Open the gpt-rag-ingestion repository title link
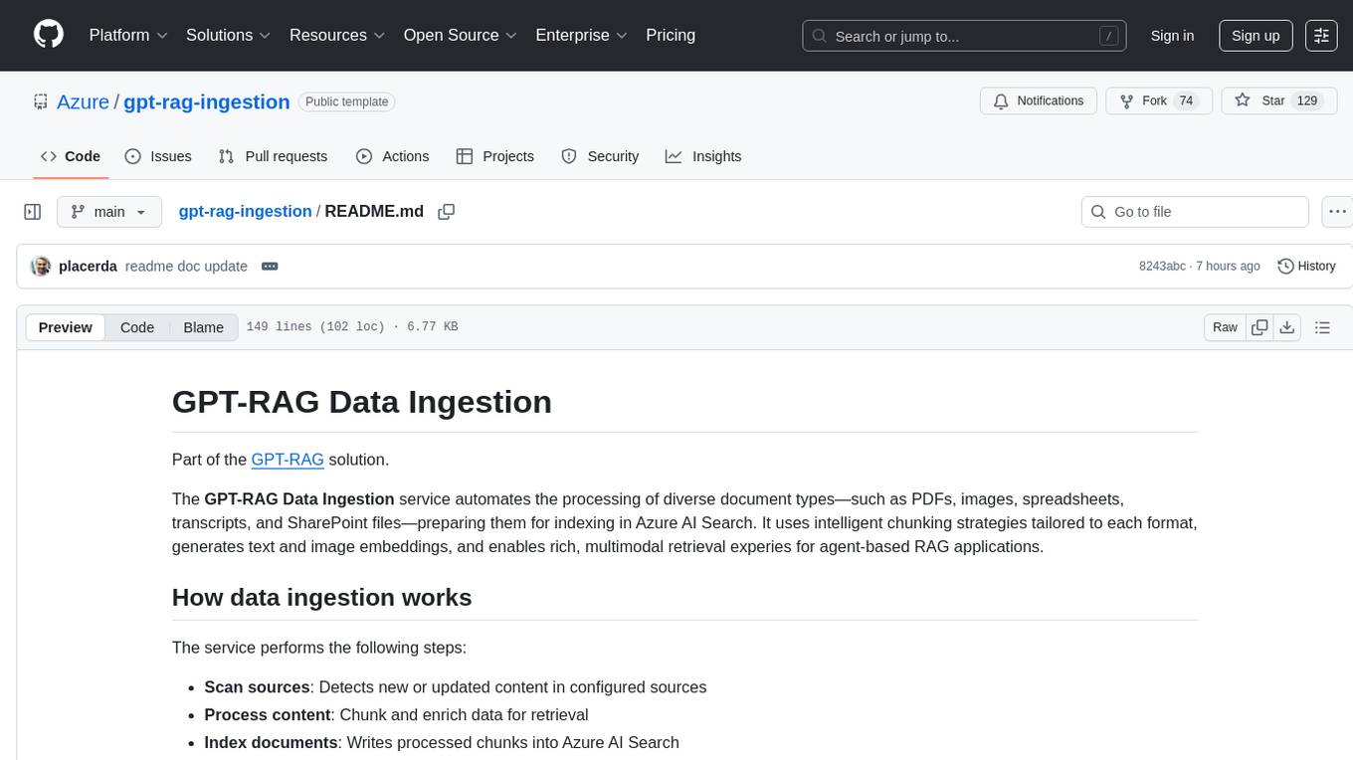1353x760 pixels. (x=207, y=101)
